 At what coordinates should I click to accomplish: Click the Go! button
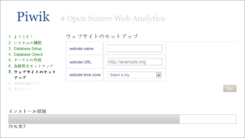[230, 89]
